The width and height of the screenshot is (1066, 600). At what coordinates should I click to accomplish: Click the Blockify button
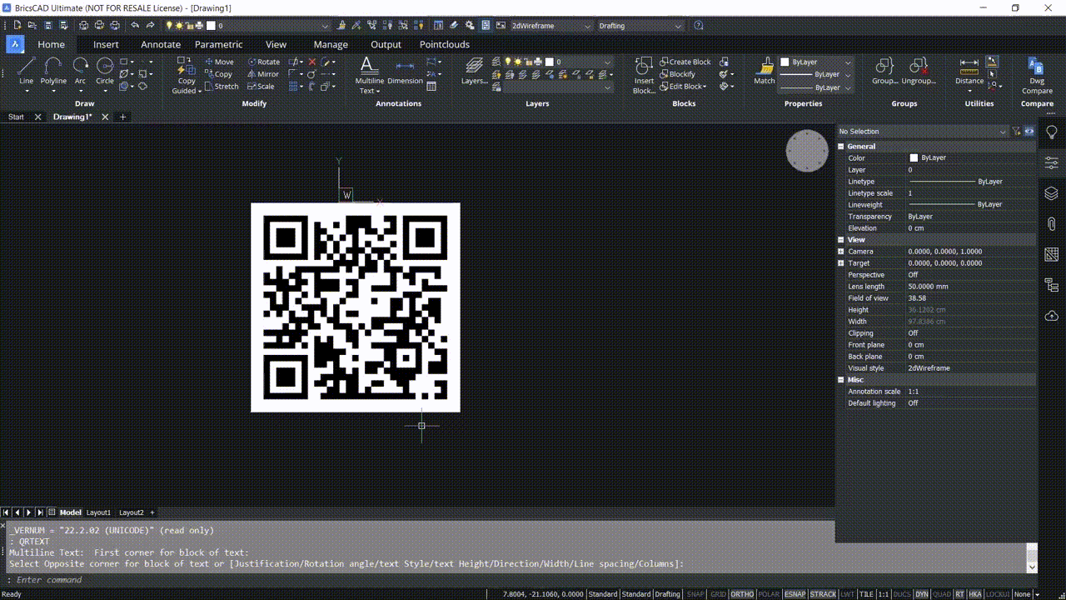click(x=677, y=74)
